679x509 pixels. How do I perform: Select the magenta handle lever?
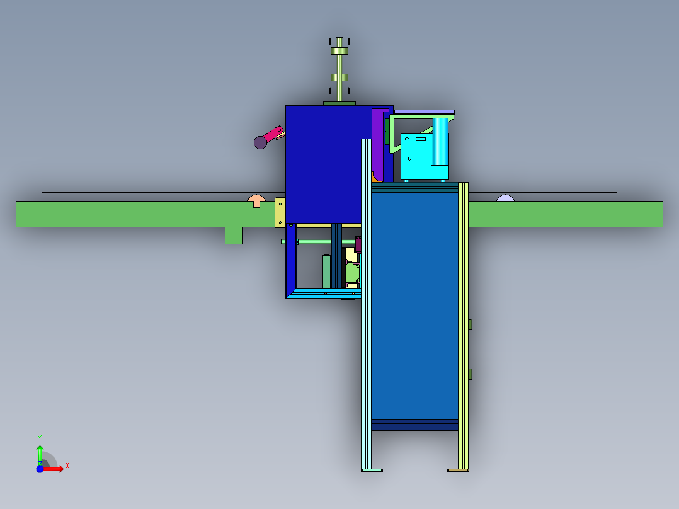(x=273, y=134)
